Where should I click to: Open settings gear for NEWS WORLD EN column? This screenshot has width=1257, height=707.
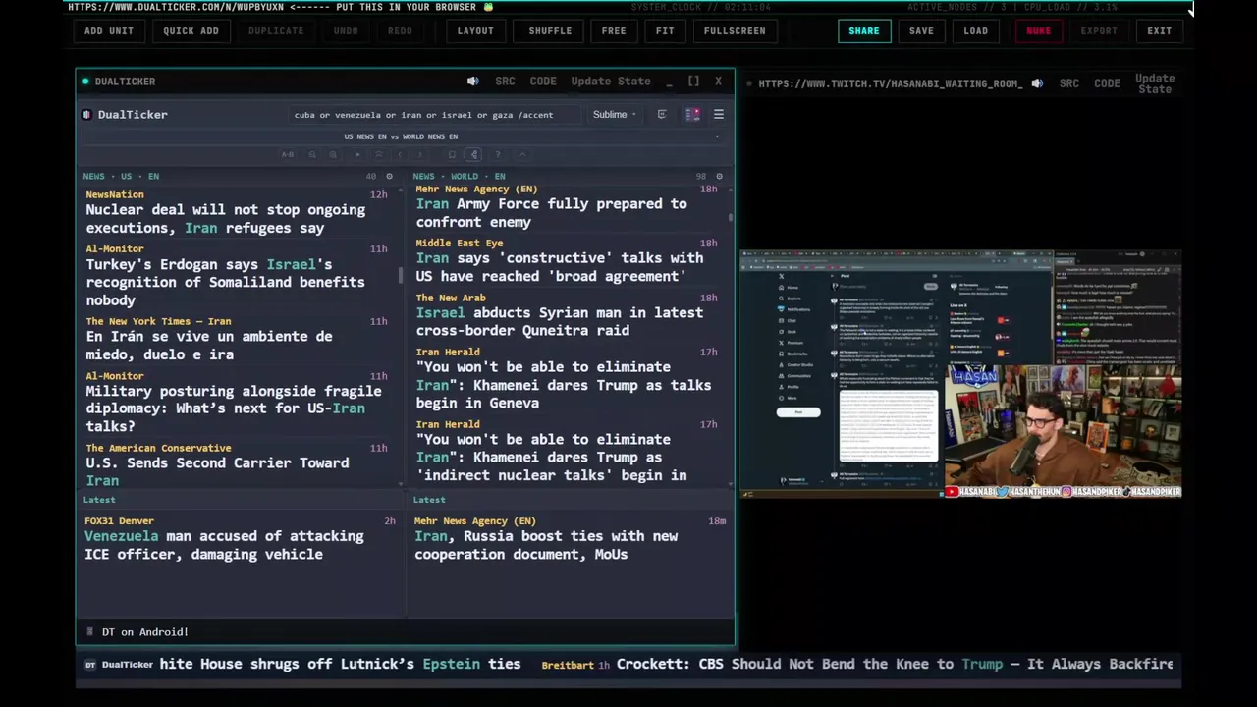pyautogui.click(x=719, y=177)
